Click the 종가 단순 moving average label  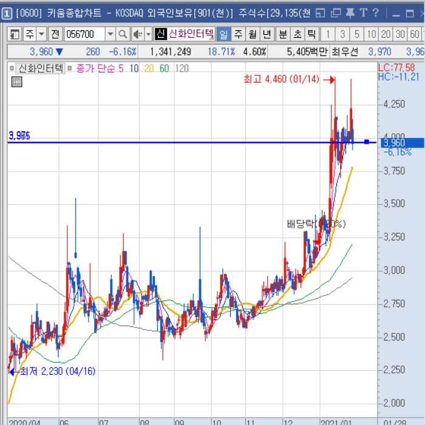point(96,68)
